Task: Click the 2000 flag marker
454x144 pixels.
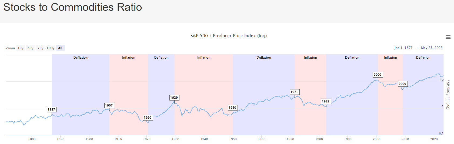Action: pos(378,75)
